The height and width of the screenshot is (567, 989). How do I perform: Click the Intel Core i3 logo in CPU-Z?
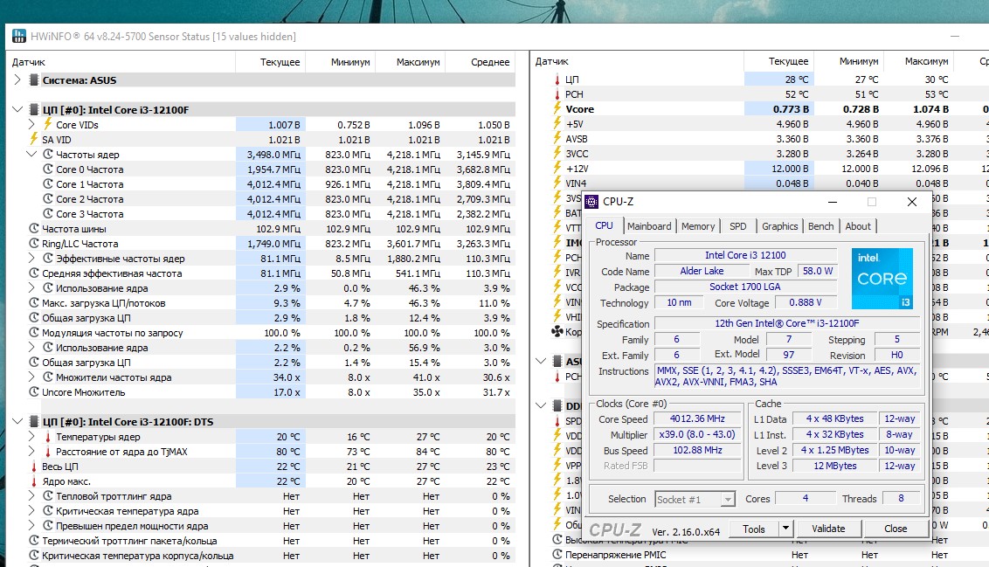coord(882,278)
